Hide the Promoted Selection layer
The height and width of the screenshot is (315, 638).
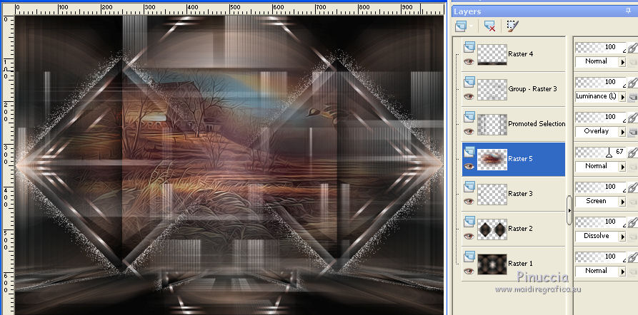(469, 132)
